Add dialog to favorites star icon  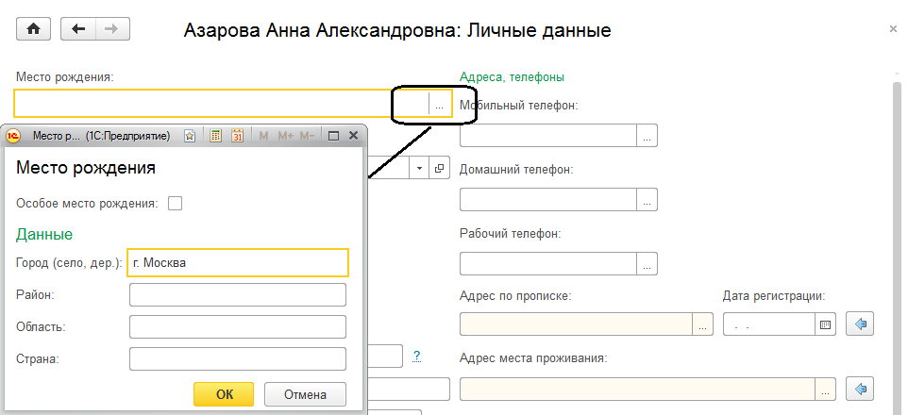tap(189, 136)
